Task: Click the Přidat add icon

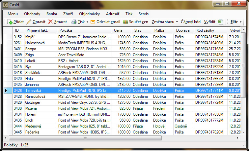Action: tap(10, 22)
